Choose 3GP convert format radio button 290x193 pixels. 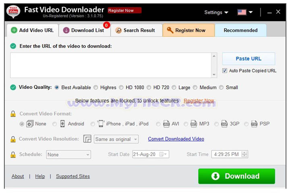(216, 124)
